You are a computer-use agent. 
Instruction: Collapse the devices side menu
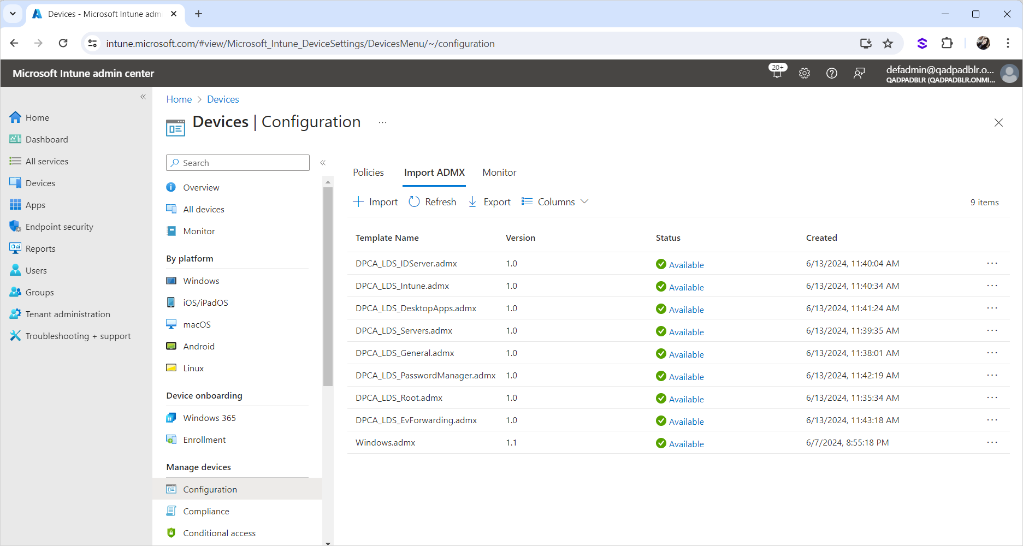point(323,163)
